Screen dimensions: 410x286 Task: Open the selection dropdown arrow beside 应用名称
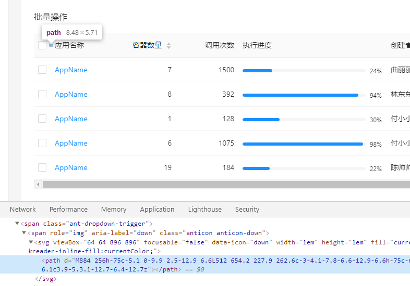(x=51, y=45)
